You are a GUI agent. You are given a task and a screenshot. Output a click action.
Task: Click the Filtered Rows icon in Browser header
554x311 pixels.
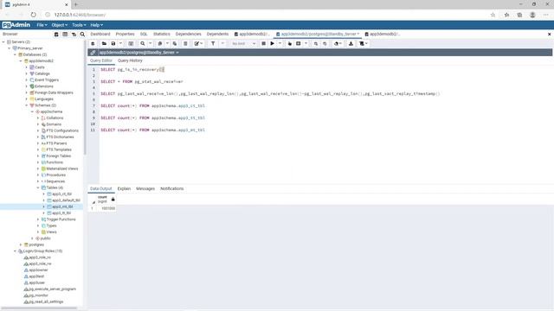click(x=74, y=35)
